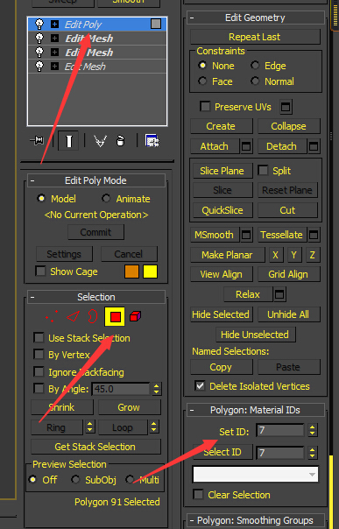Click the yellow cage color swatch
This screenshot has height=529, width=339.
click(150, 272)
